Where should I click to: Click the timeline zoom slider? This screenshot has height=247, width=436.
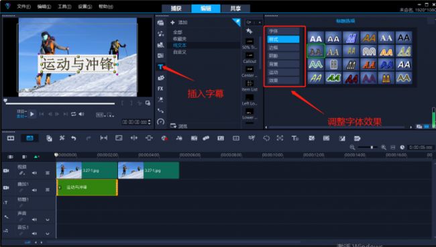tap(367, 147)
